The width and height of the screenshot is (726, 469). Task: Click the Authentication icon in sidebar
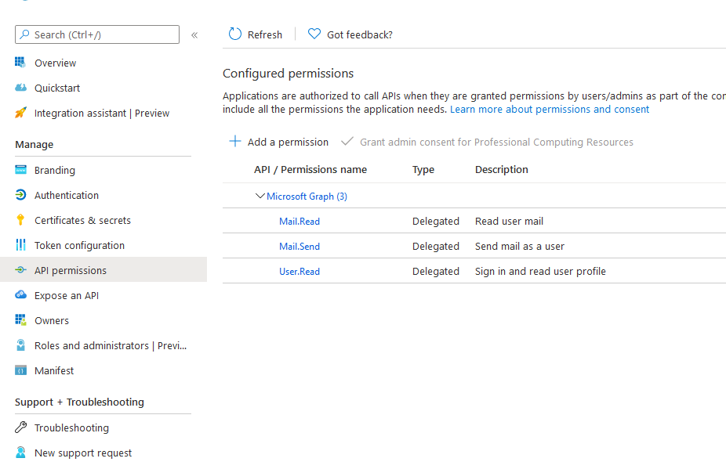coord(20,195)
